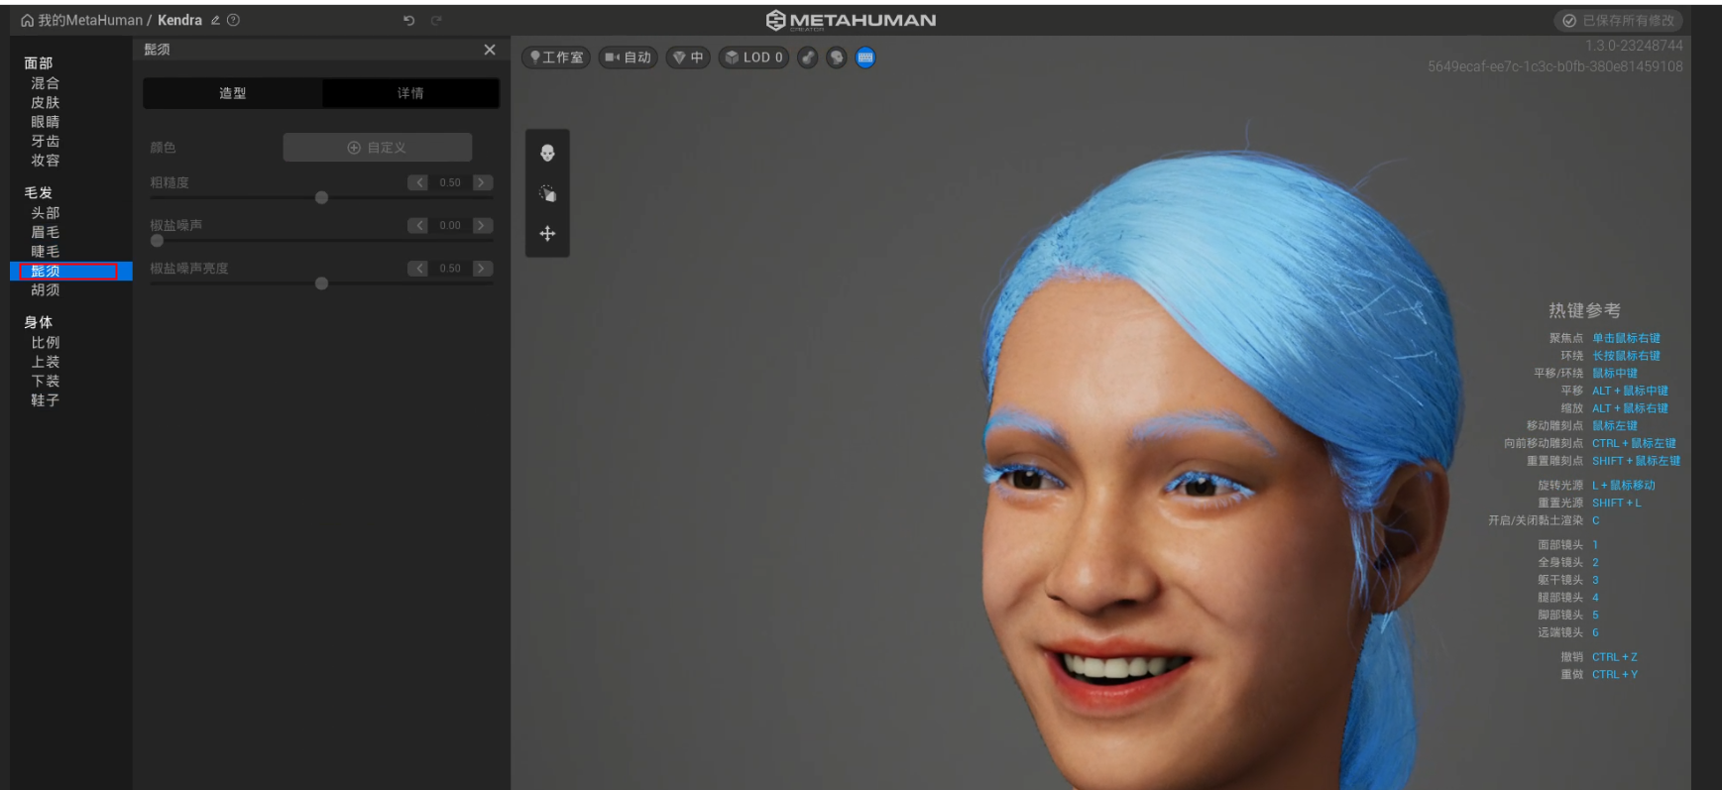Increase 椒盐噪声亮度 value with right arrow
Viewport: 1722px width, 790px height.
(x=483, y=269)
